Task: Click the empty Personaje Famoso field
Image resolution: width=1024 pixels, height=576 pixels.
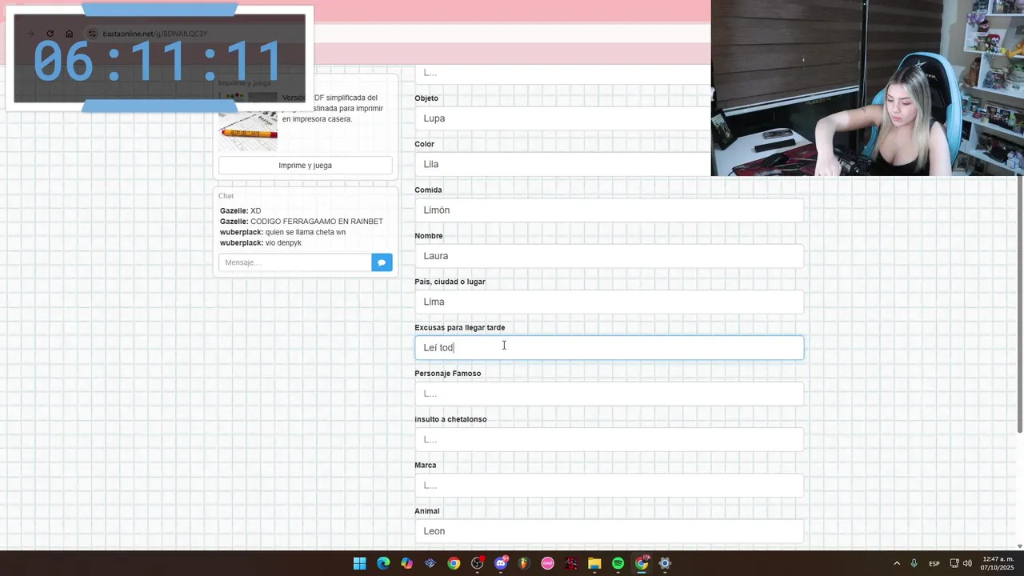Action: [x=609, y=394]
